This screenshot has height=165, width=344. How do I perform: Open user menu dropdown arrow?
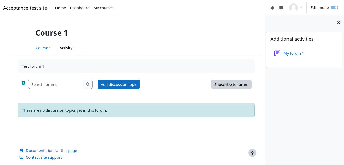tap(301, 8)
